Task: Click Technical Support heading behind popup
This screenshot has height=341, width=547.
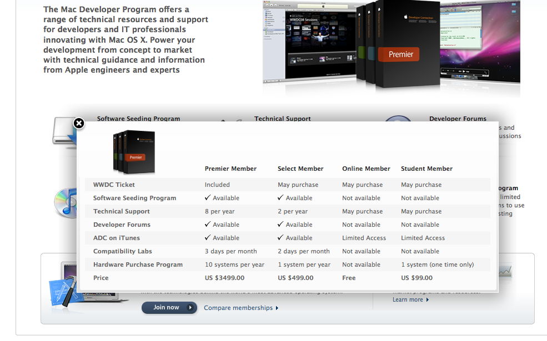Action: click(x=283, y=119)
